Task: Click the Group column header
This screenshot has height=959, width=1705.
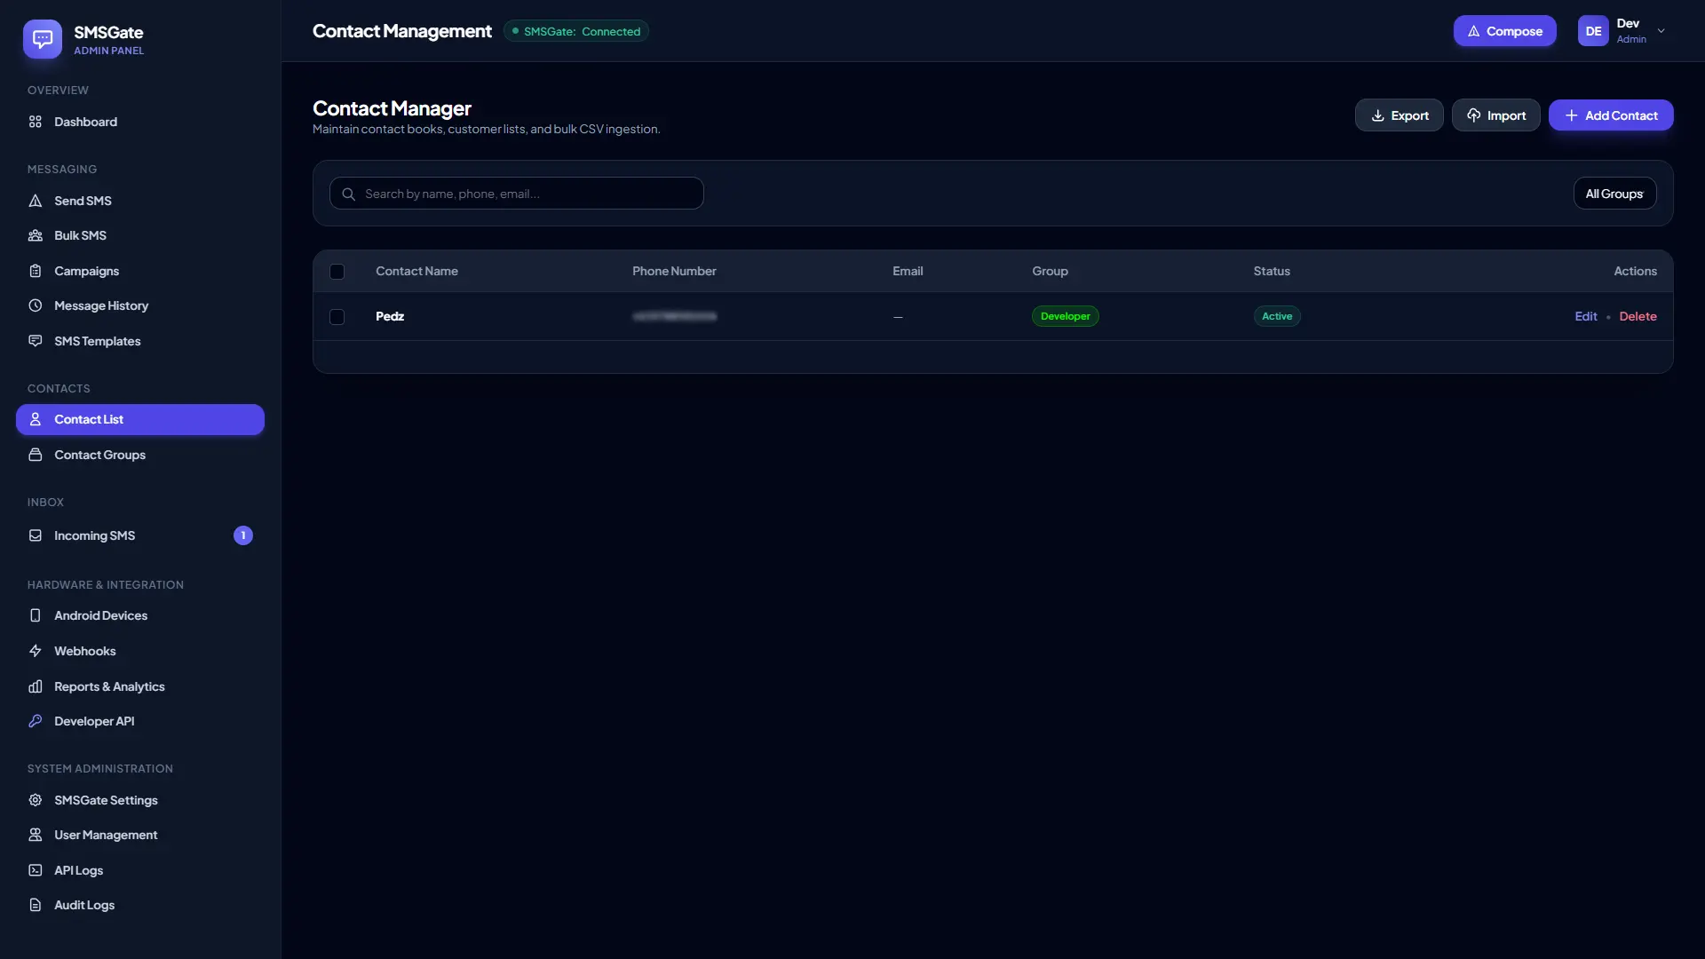Action: tap(1050, 271)
